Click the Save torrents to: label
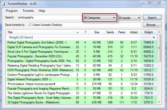 tap(15, 25)
